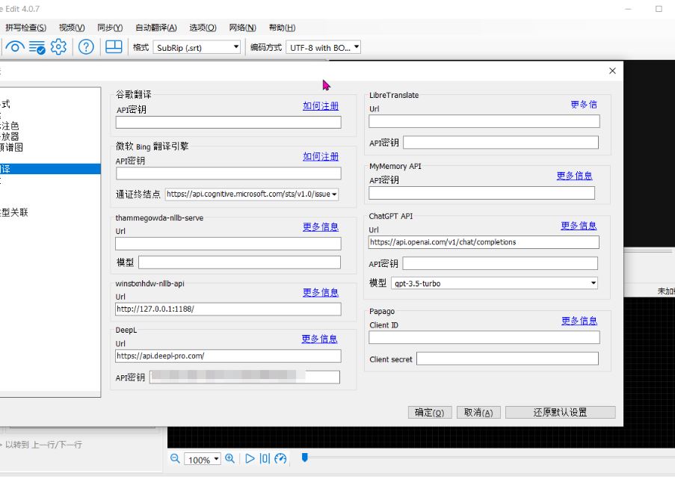
Task: Open the spell check list icon
Action: tap(37, 47)
